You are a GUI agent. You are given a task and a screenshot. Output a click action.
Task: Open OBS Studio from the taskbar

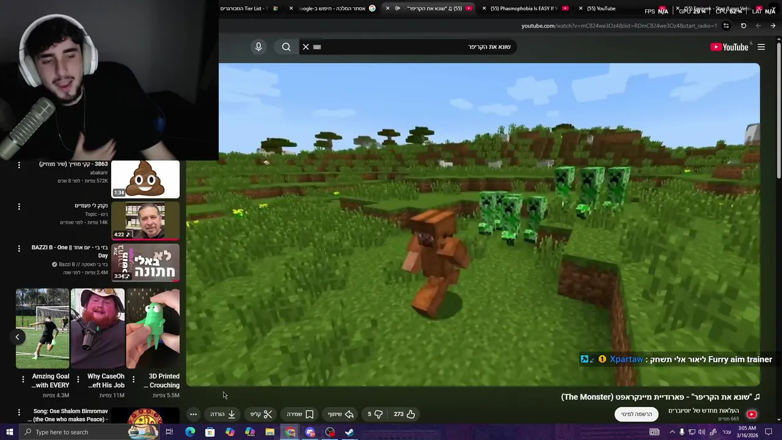[x=330, y=432]
